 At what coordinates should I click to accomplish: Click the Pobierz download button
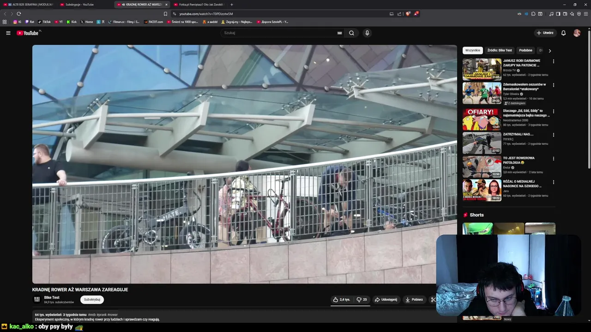[x=414, y=300]
